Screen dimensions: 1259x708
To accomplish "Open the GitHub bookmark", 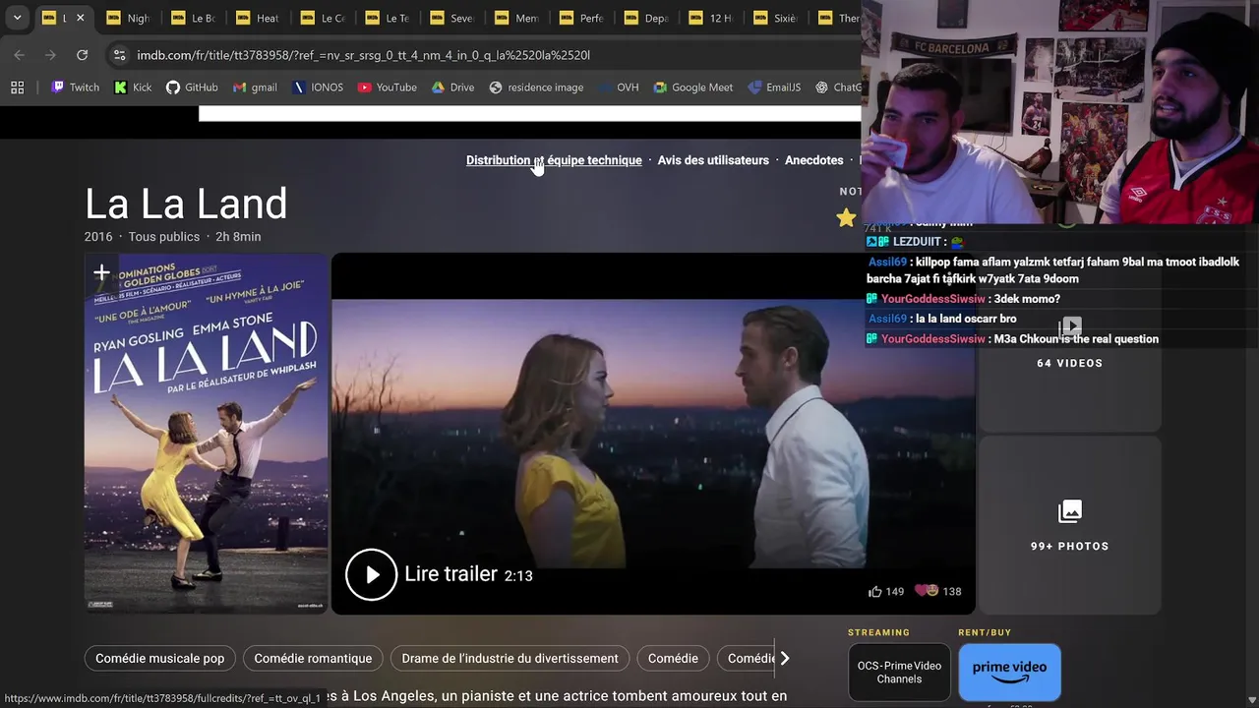I will tap(192, 88).
